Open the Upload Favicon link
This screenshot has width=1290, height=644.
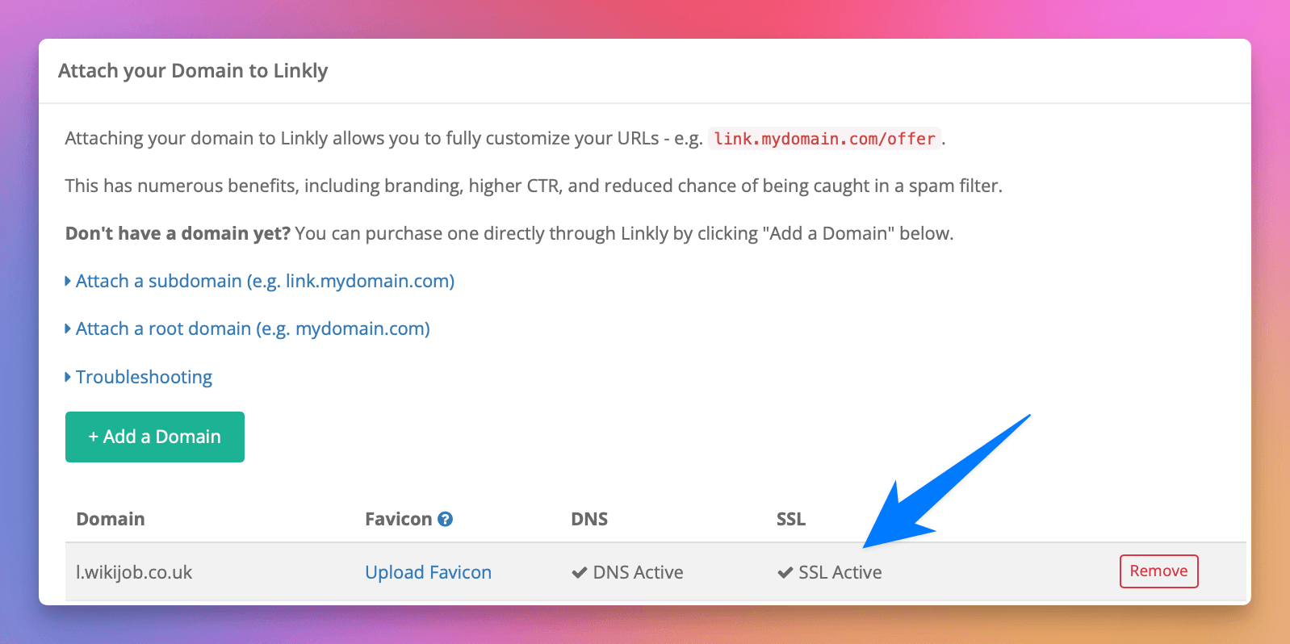[x=428, y=572]
